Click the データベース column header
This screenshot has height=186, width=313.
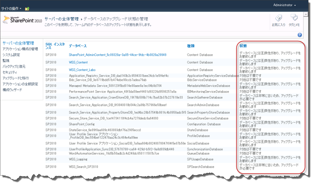pos(77,46)
